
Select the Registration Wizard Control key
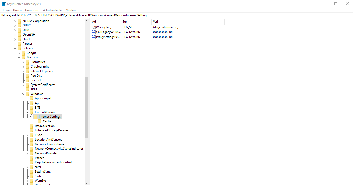pos(53,162)
